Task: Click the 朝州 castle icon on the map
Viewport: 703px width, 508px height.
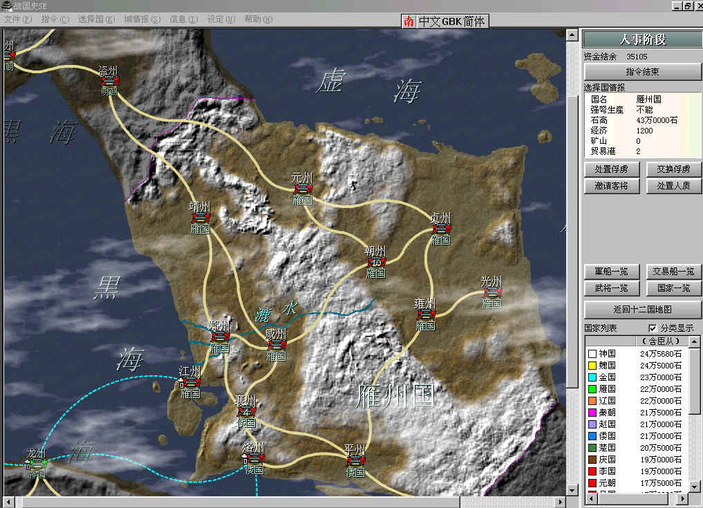Action: [x=377, y=262]
